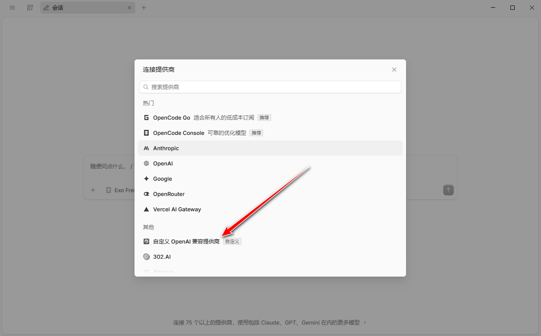Click the OpenRouter logo icon
The width and height of the screenshot is (541, 336).
tap(146, 194)
